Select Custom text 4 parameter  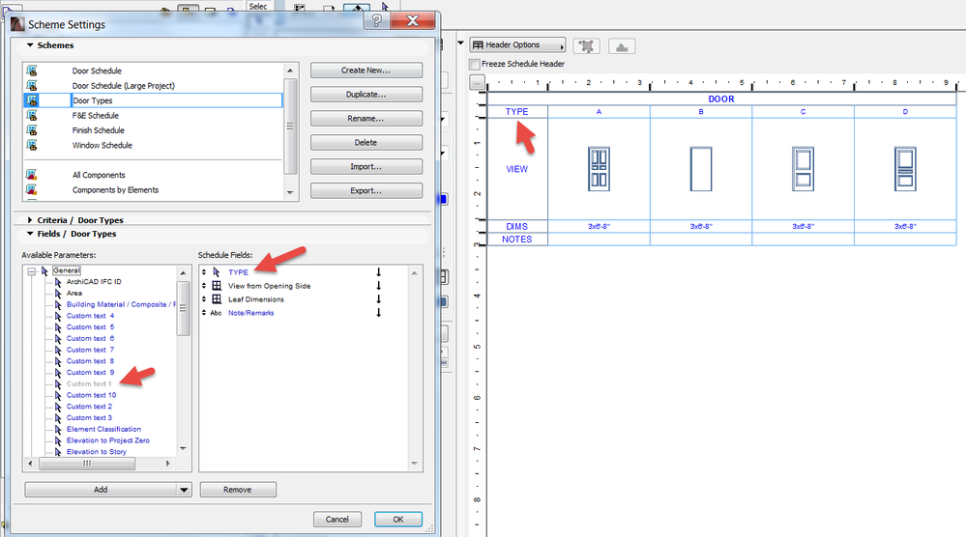(x=90, y=316)
